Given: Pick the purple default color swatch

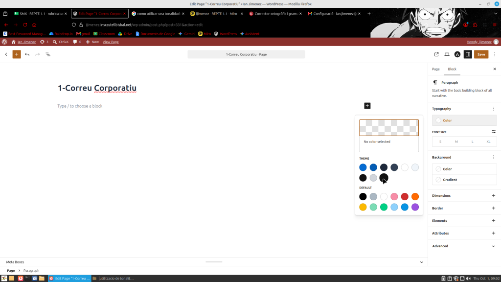Looking at the screenshot, I should point(415,207).
